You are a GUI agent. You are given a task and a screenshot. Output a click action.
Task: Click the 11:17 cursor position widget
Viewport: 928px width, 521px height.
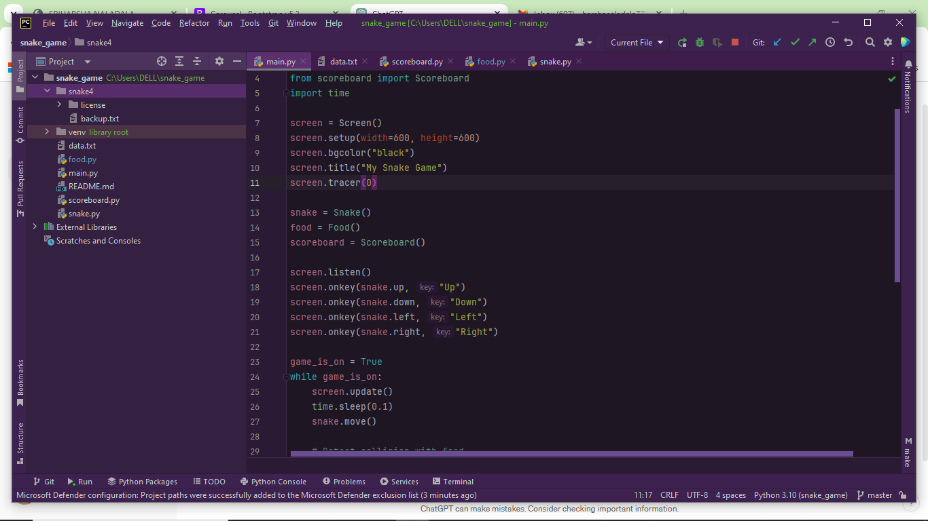click(x=643, y=495)
